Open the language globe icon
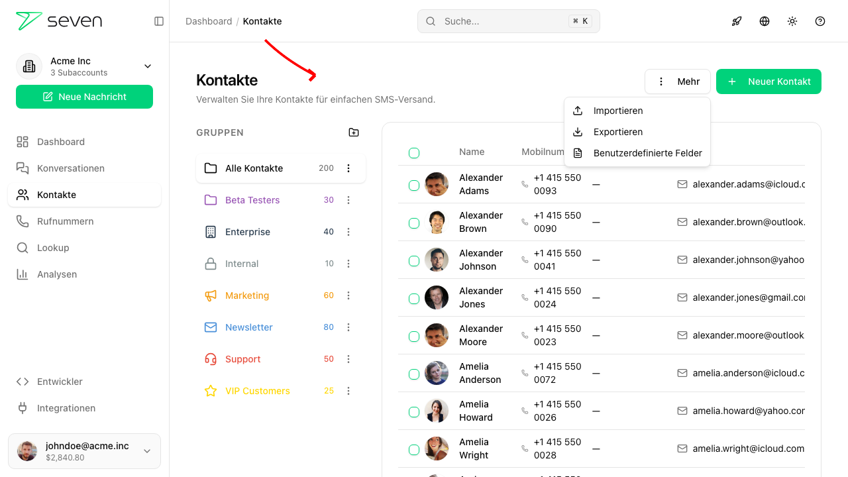The width and height of the screenshot is (848, 477). tap(765, 21)
